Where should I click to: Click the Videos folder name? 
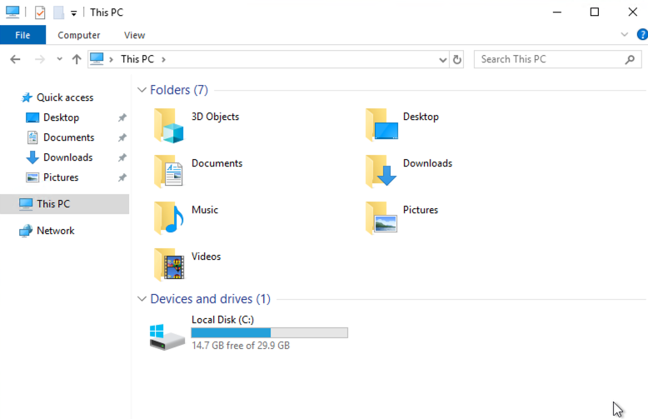207,257
